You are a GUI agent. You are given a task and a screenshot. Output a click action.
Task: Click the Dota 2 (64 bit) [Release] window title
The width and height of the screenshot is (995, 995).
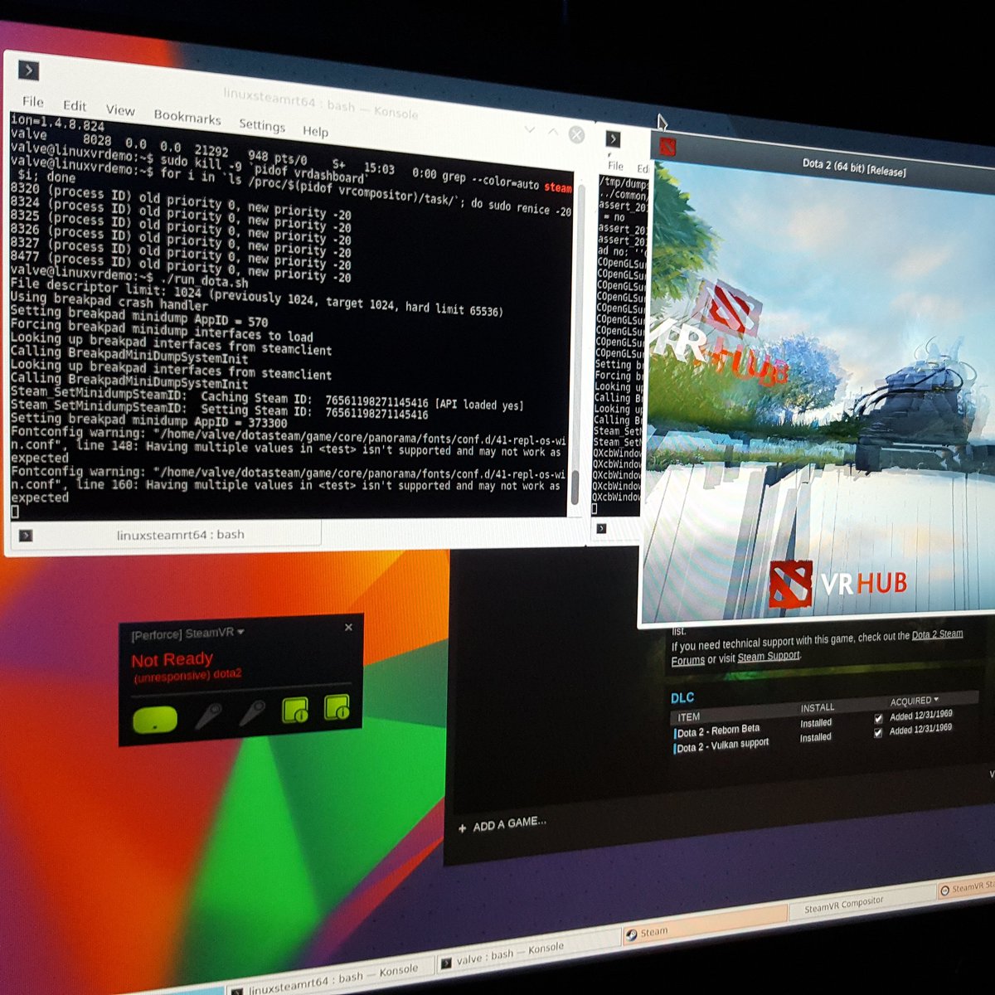854,167
